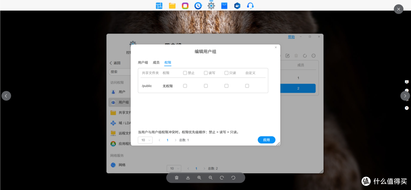Zoom out with the magnifier minus icon

pyautogui.click(x=210, y=178)
